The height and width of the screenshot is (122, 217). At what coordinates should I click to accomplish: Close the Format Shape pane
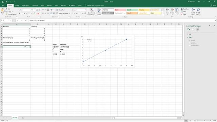(214, 26)
